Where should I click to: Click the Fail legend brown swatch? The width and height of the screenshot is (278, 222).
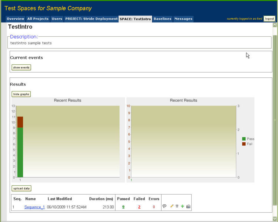tap(244, 144)
